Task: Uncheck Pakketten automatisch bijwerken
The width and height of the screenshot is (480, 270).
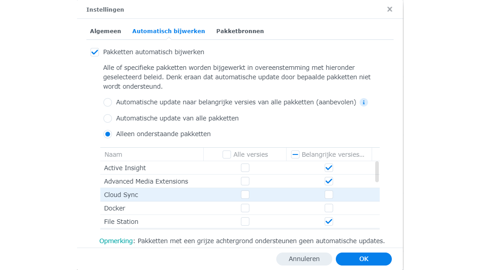Action: click(94, 52)
